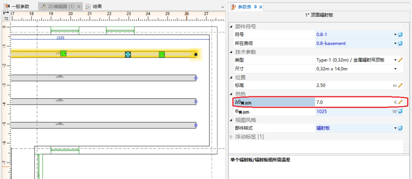Expand the 浮动标签 [1] section
412x179 pixels.
pyautogui.click(x=231, y=137)
